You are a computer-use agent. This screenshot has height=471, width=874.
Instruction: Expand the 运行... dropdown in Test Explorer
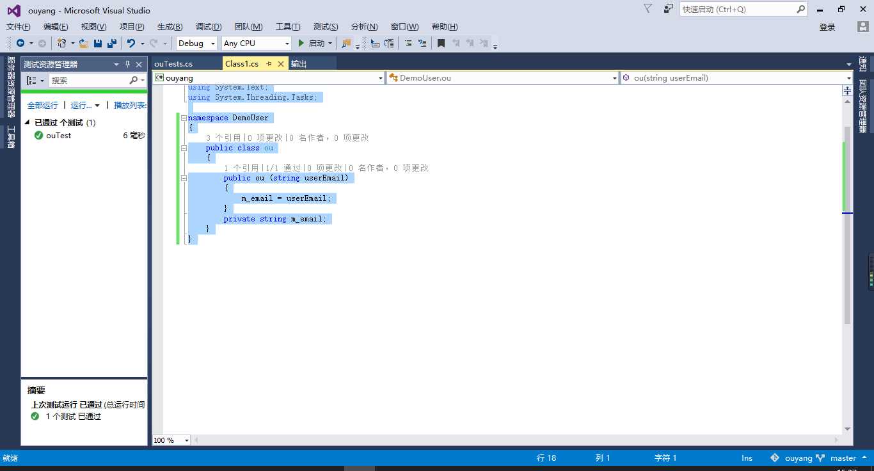click(97, 106)
